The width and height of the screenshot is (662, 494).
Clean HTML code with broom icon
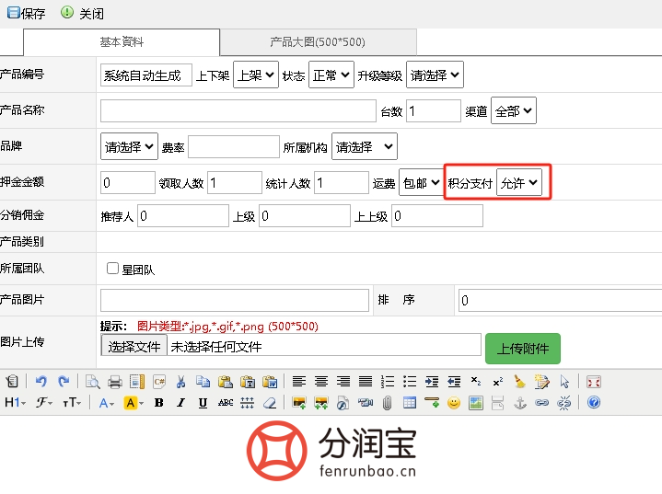[520, 382]
